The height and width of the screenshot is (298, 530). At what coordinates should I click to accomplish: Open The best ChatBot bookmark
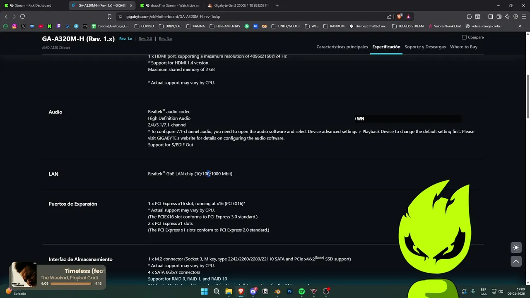click(368, 26)
